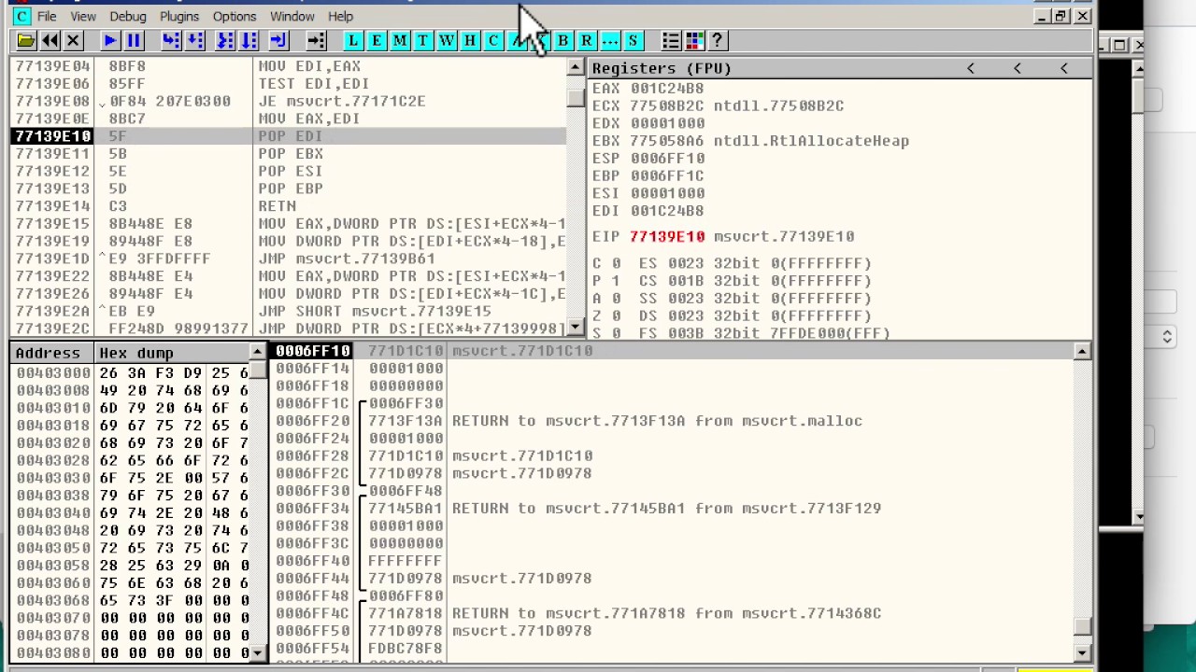Click the Address column header in the dump
The height and width of the screenshot is (672, 1196).
(50, 353)
